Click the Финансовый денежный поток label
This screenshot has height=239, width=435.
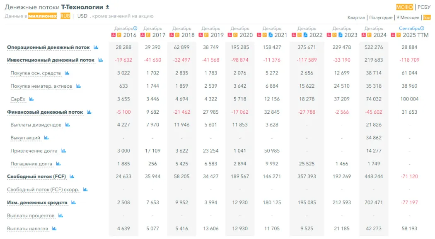coord(45,112)
